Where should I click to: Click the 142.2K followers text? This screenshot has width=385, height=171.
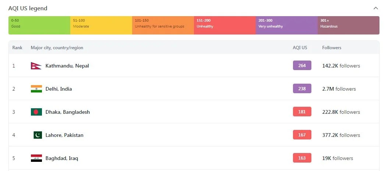(341, 66)
